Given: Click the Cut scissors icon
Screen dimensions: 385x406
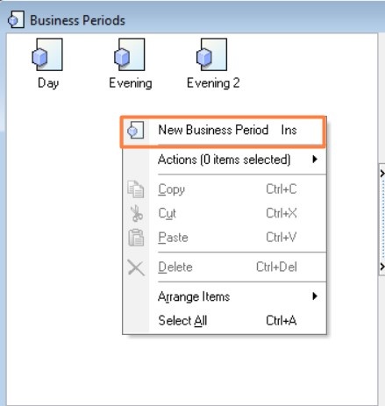Looking at the screenshot, I should (x=136, y=213).
